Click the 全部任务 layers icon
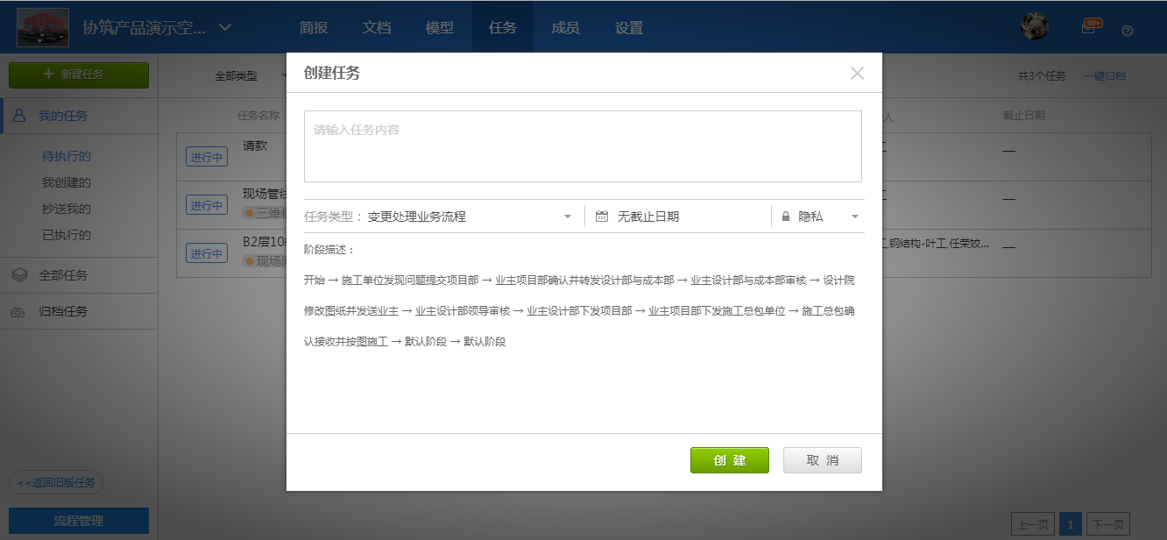This screenshot has height=540, width=1167. coord(19,275)
